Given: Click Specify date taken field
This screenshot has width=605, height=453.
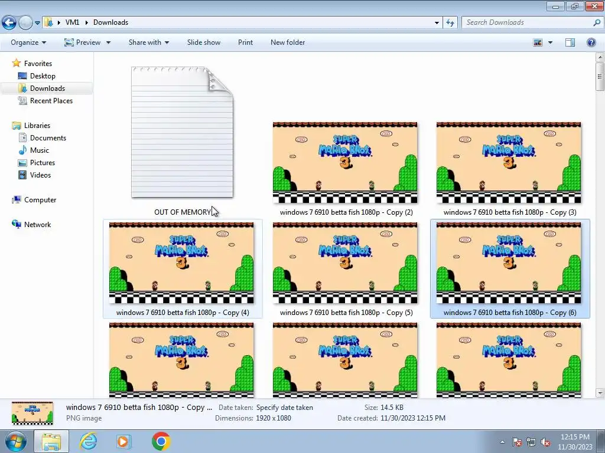Looking at the screenshot, I should (284, 407).
